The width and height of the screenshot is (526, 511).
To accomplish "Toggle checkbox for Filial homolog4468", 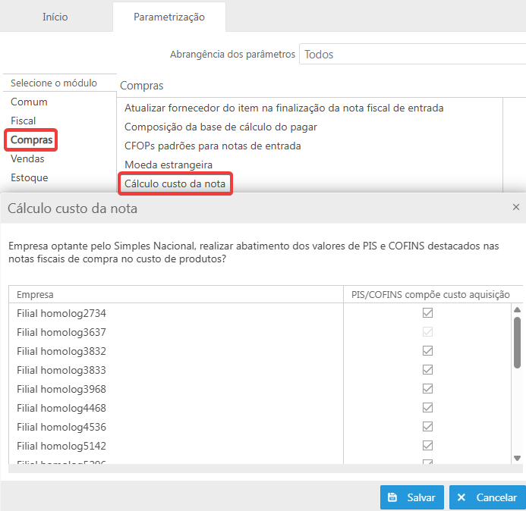I will point(428,407).
